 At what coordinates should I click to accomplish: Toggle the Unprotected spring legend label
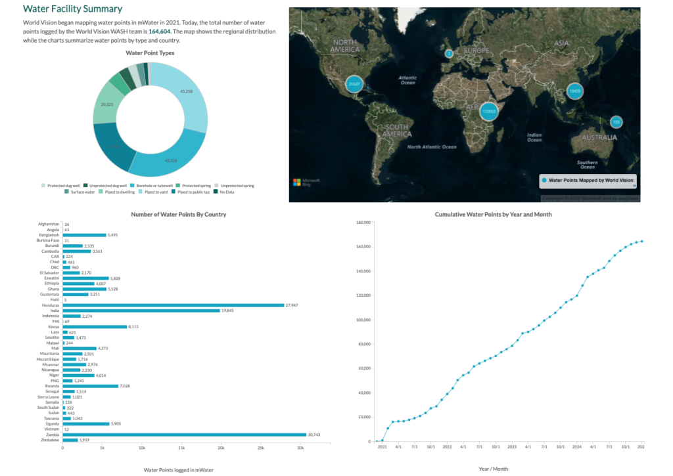237,186
